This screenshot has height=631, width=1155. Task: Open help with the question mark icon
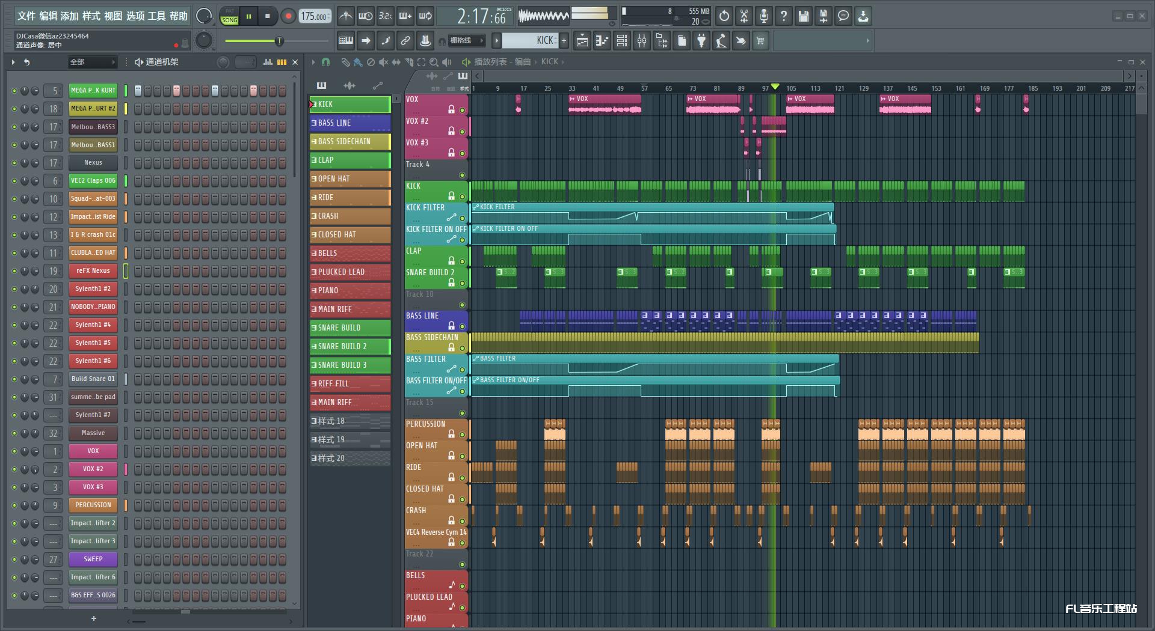[784, 16]
